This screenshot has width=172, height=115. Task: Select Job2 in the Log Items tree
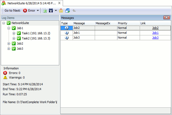pyautogui.click(x=20, y=43)
